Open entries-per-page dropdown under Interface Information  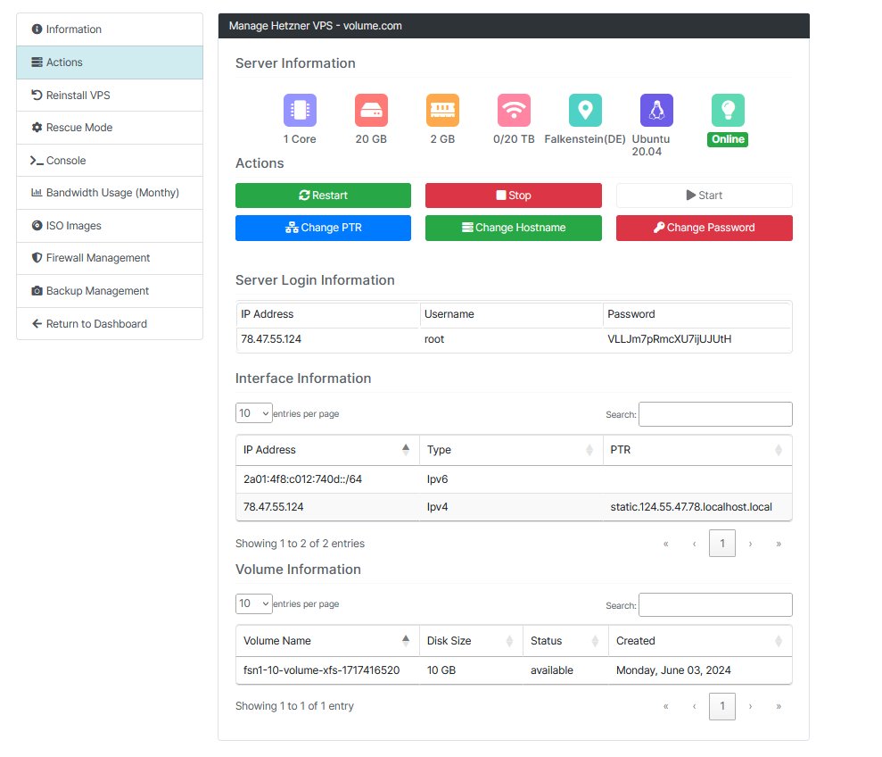coord(253,413)
